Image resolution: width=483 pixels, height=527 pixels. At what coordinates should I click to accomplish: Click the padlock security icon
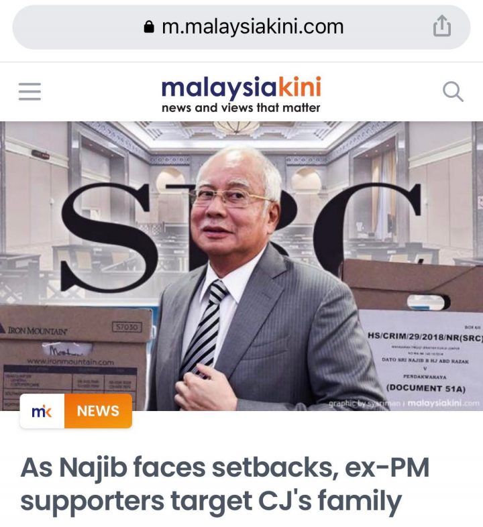click(x=149, y=27)
